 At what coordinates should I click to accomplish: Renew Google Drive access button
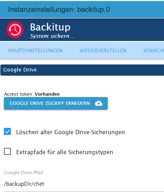click(56, 103)
